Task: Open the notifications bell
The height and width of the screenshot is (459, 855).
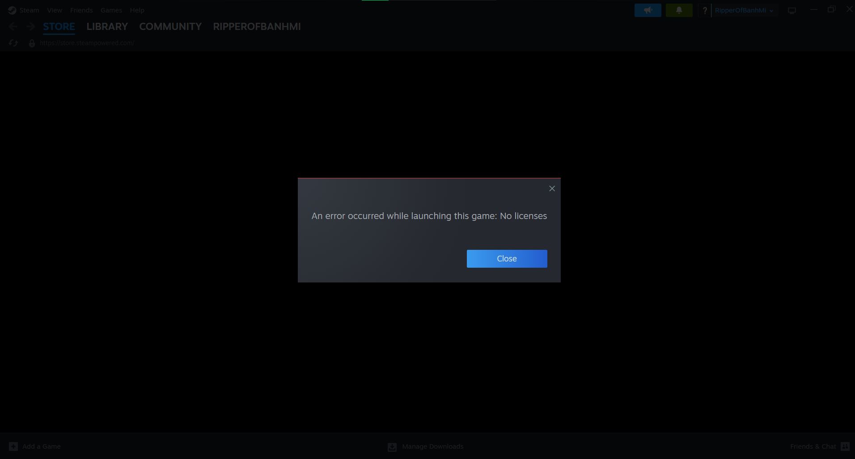Action: click(x=679, y=10)
